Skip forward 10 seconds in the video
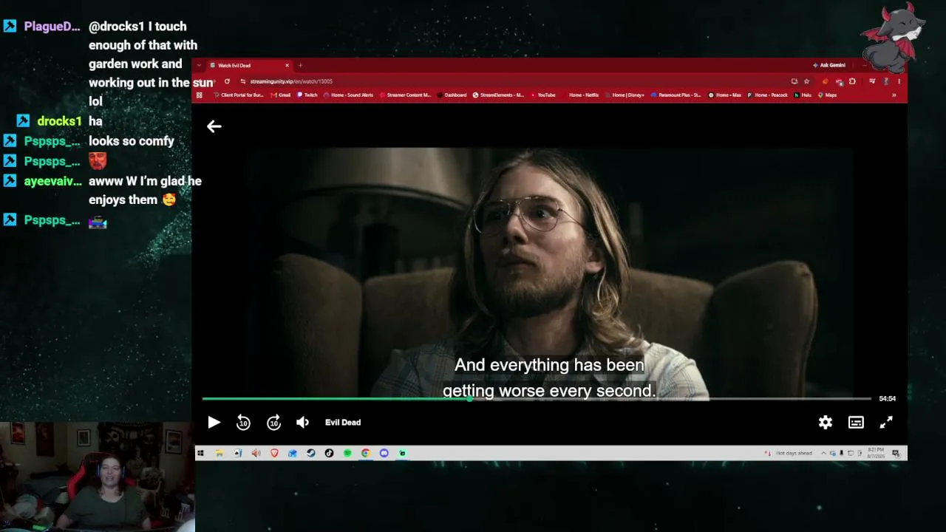This screenshot has height=532, width=946. tap(273, 423)
